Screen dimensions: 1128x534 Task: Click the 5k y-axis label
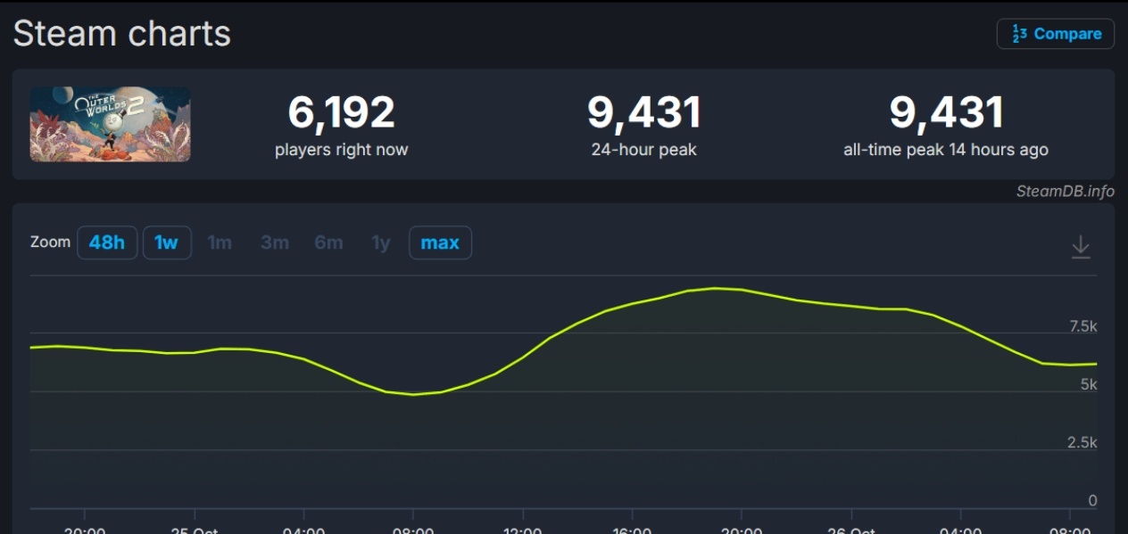click(x=1089, y=384)
